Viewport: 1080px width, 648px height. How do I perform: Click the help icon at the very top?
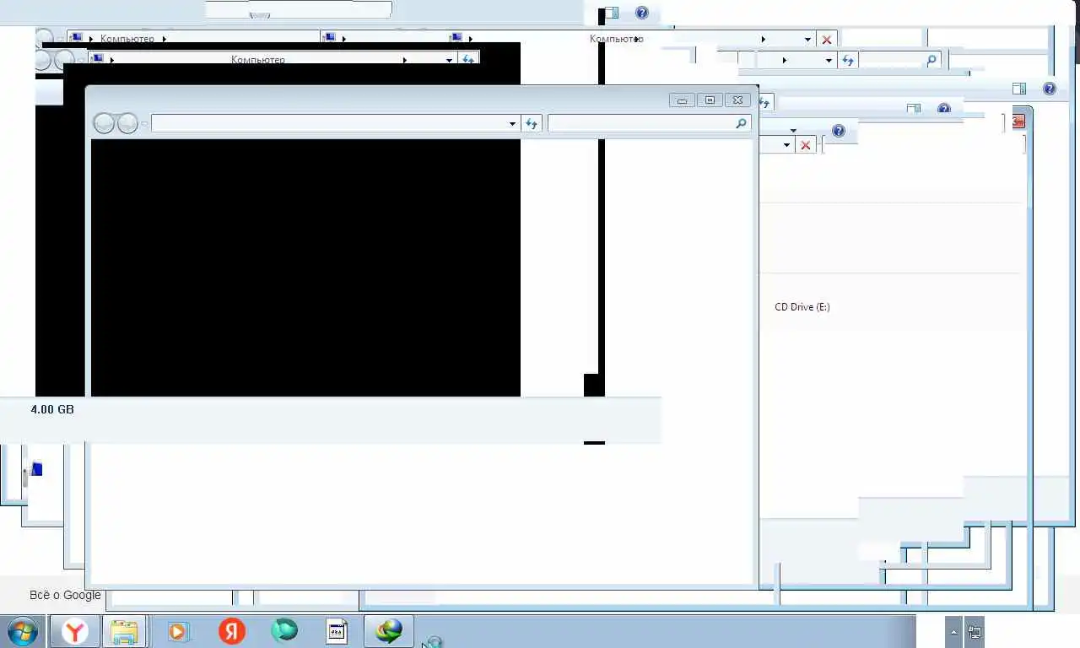coord(642,13)
